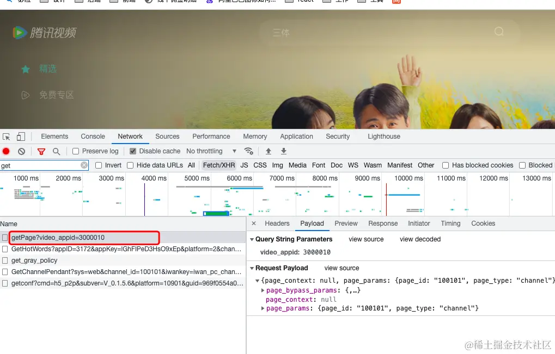Filter requests by Img type
The height and width of the screenshot is (354, 555).
point(278,165)
